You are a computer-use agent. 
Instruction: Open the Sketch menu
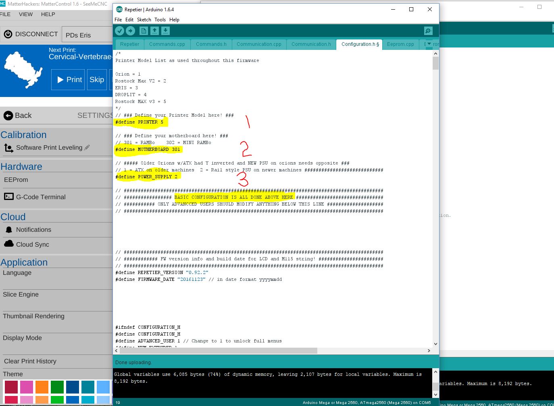[144, 20]
